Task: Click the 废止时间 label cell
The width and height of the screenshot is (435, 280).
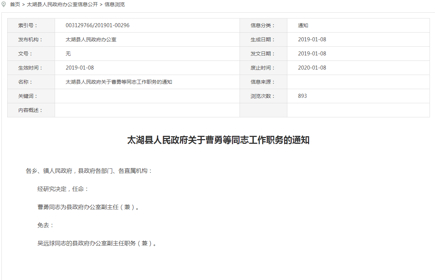Action: [x=263, y=68]
